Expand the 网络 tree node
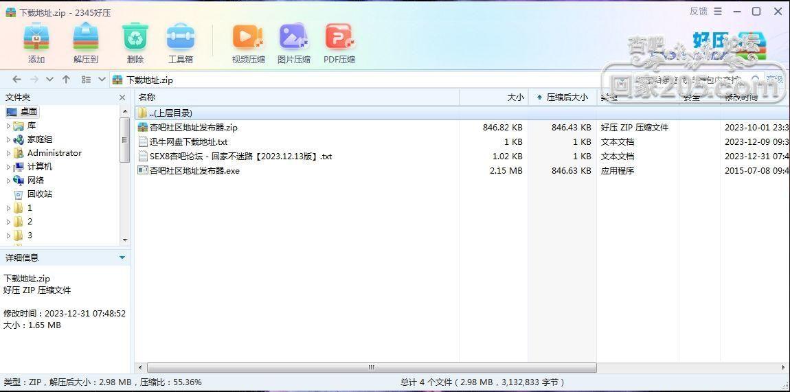Image resolution: width=790 pixels, height=392 pixels. point(8,180)
